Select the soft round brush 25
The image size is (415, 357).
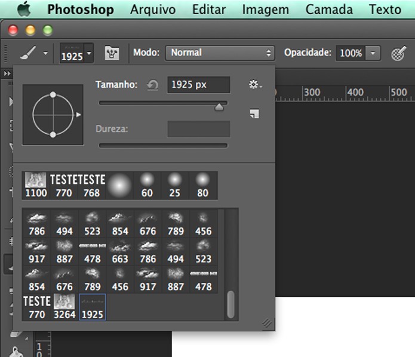[175, 185]
